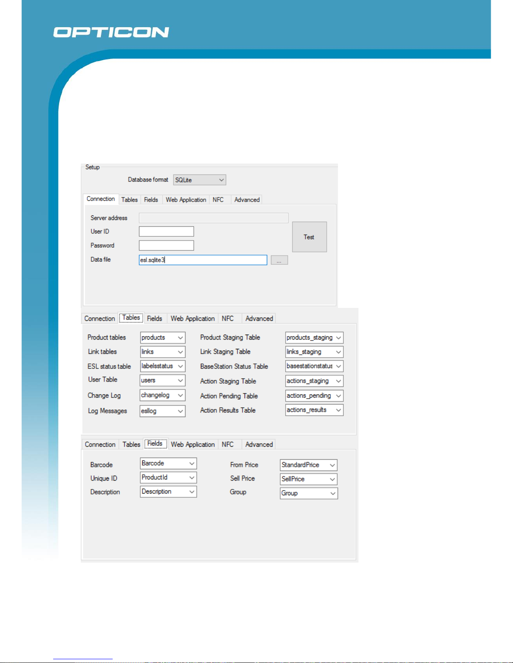Open the Advanced tab in top Setup panel
The width and height of the screenshot is (513, 663).
coord(247,200)
